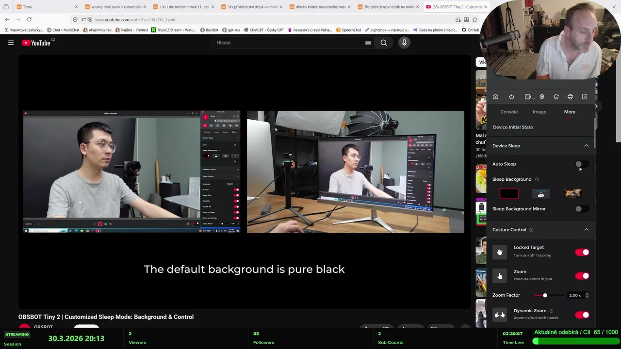
Task: Click the OBSBOT AI refresh-star icon
Action: click(556, 97)
